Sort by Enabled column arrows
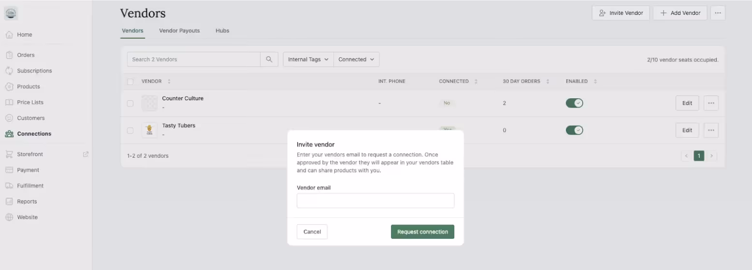 click(x=595, y=81)
